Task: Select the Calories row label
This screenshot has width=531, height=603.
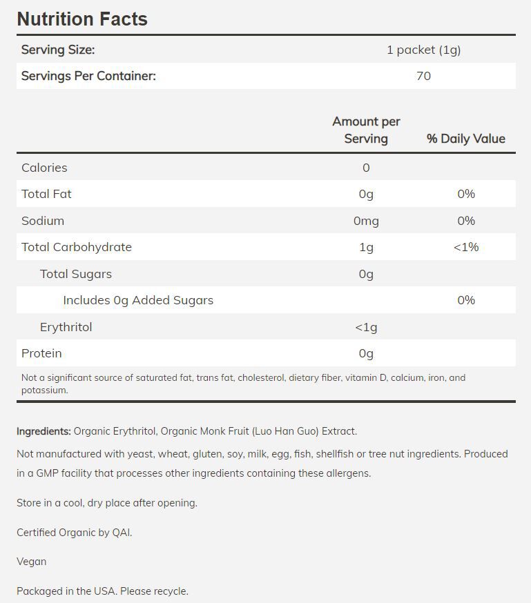Action: coord(44,168)
